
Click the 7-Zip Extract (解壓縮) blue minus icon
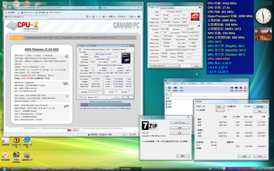pyautogui.click(x=175, y=88)
